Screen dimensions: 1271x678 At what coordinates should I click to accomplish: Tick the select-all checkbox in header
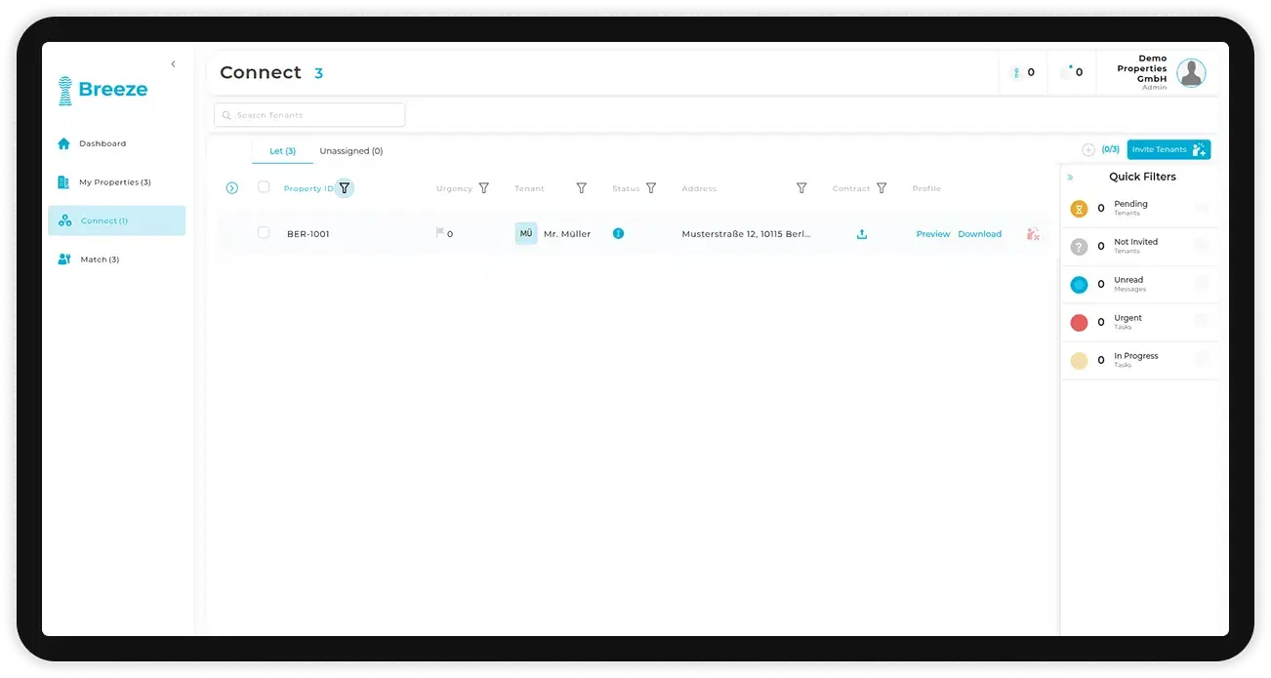click(264, 187)
